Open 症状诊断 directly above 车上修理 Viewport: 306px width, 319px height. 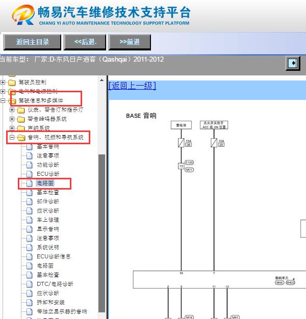(x=48, y=210)
